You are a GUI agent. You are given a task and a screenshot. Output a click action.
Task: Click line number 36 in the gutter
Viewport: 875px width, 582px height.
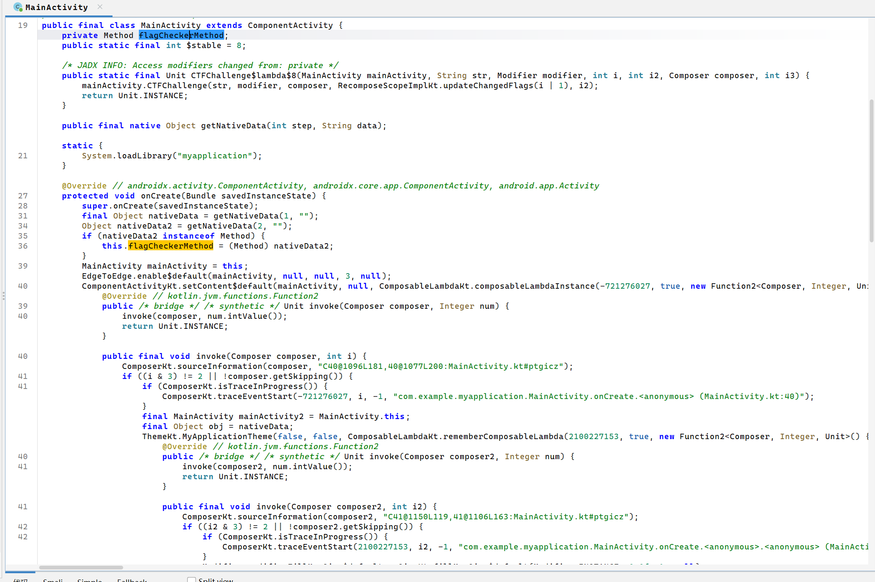coord(23,246)
